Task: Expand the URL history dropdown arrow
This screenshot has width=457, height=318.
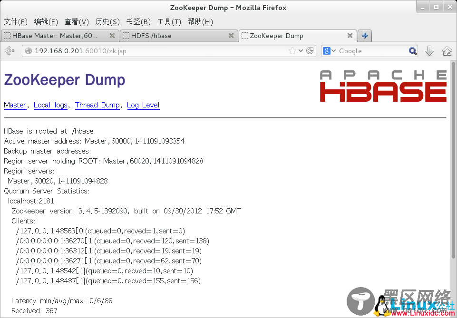Action: [x=301, y=51]
